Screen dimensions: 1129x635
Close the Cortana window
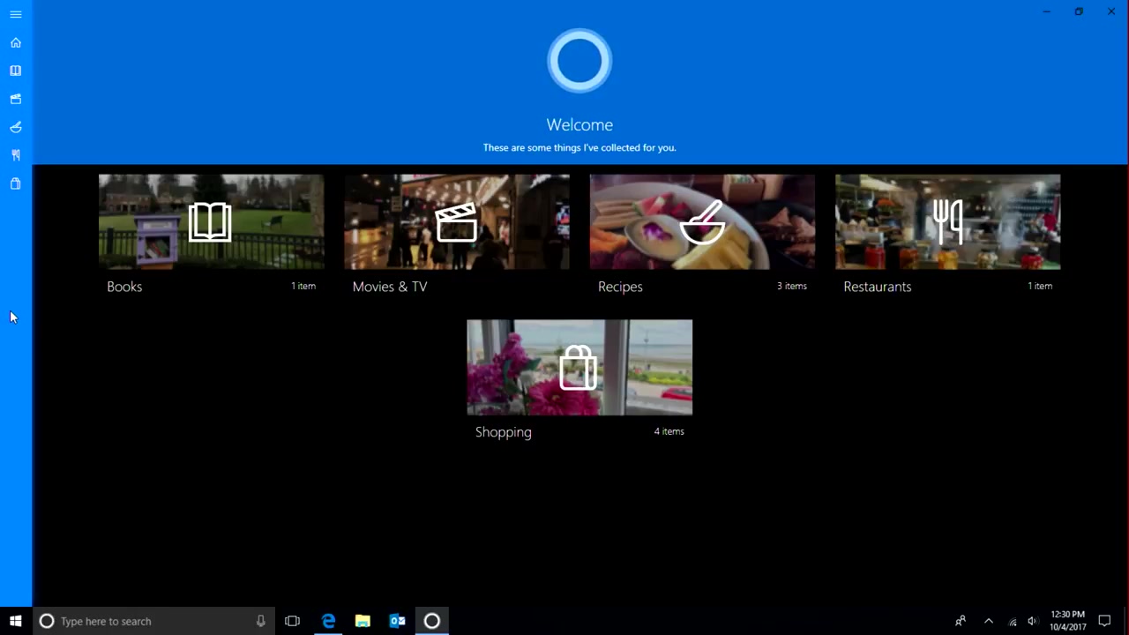1111,11
